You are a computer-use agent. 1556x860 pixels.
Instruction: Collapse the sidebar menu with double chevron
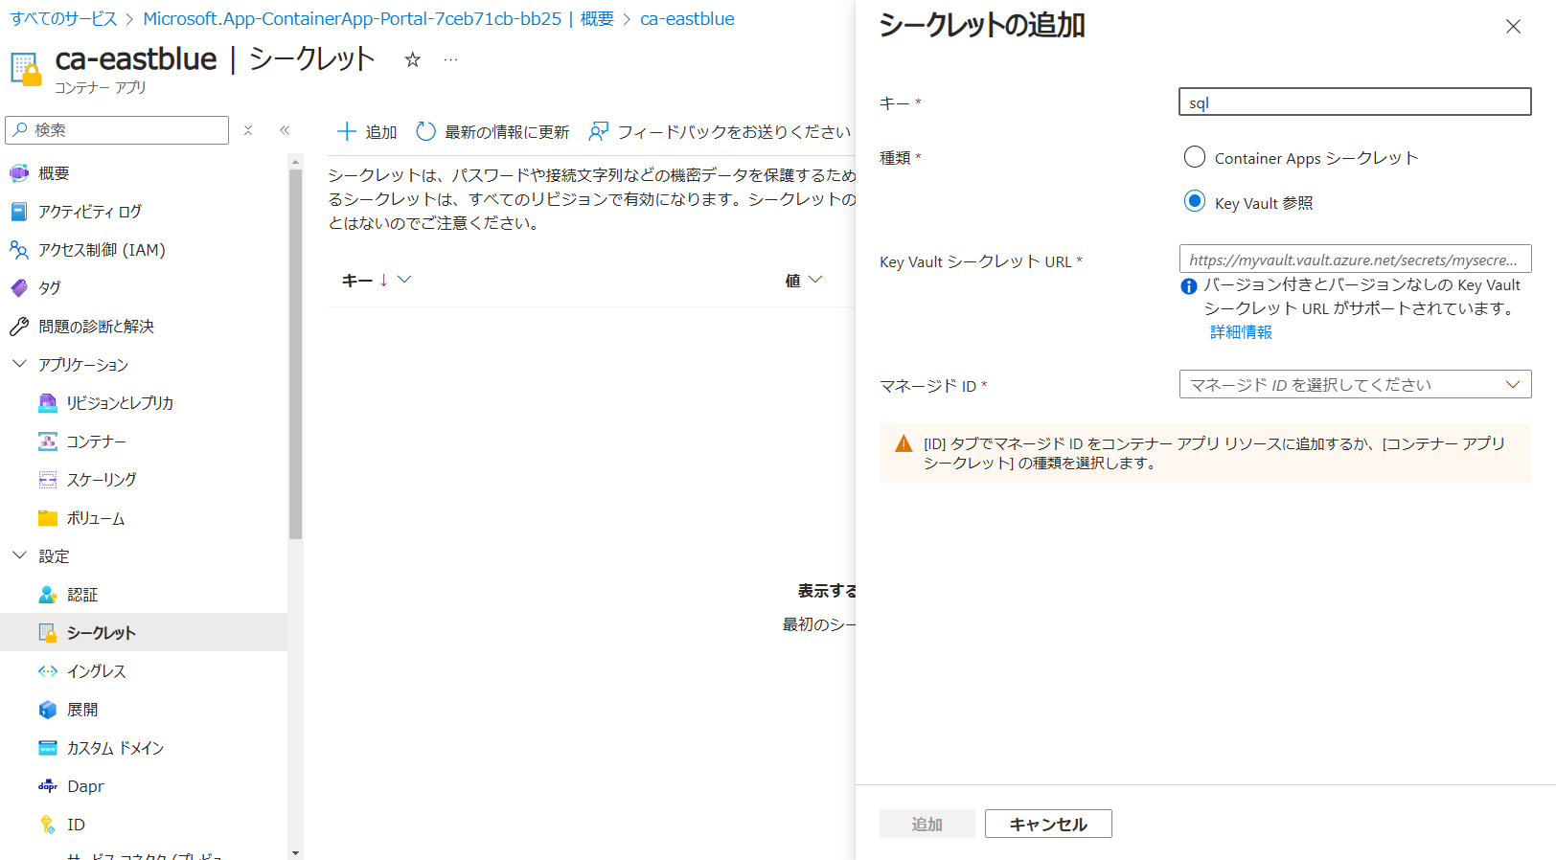[285, 130]
